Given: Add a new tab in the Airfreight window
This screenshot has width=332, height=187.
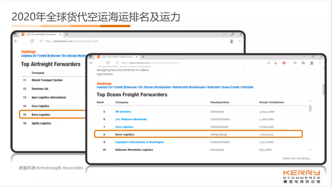Looking at the screenshot, I should [x=66, y=34].
